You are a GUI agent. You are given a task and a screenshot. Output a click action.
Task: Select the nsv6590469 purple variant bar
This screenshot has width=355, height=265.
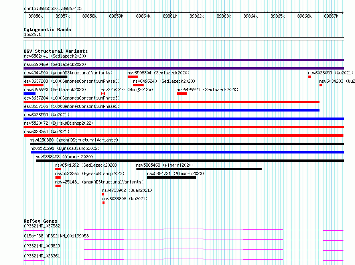(x=183, y=68)
